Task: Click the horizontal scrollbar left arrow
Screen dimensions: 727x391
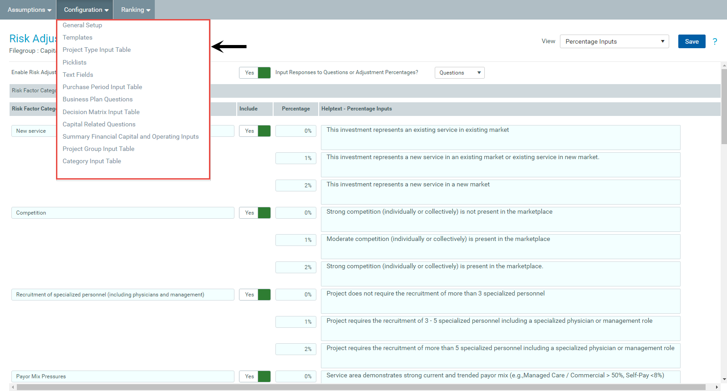Action: [13, 387]
